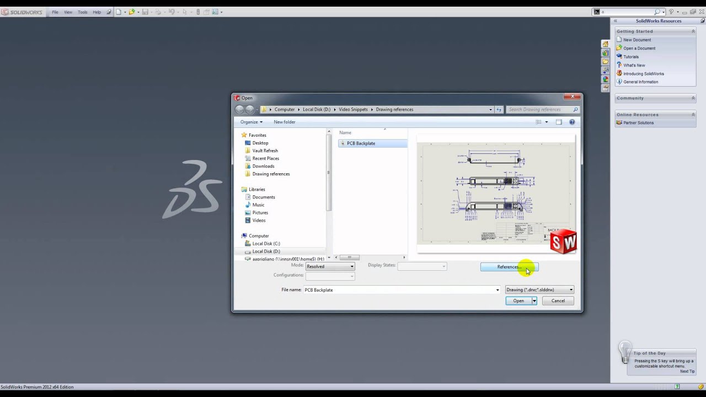Image resolution: width=706 pixels, height=397 pixels.
Task: Click the Options toolbar icon
Action: click(x=215, y=12)
